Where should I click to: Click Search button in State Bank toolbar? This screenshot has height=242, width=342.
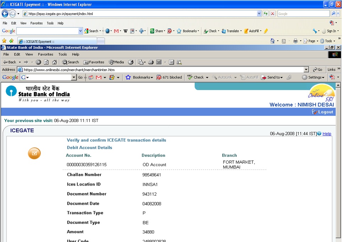(x=70, y=62)
